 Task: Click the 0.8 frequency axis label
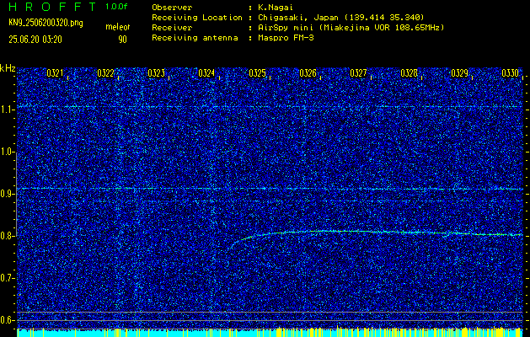tap(7, 236)
